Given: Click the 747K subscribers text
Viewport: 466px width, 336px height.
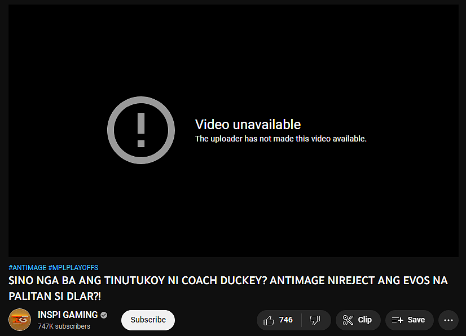Looking at the screenshot, I should [64, 326].
